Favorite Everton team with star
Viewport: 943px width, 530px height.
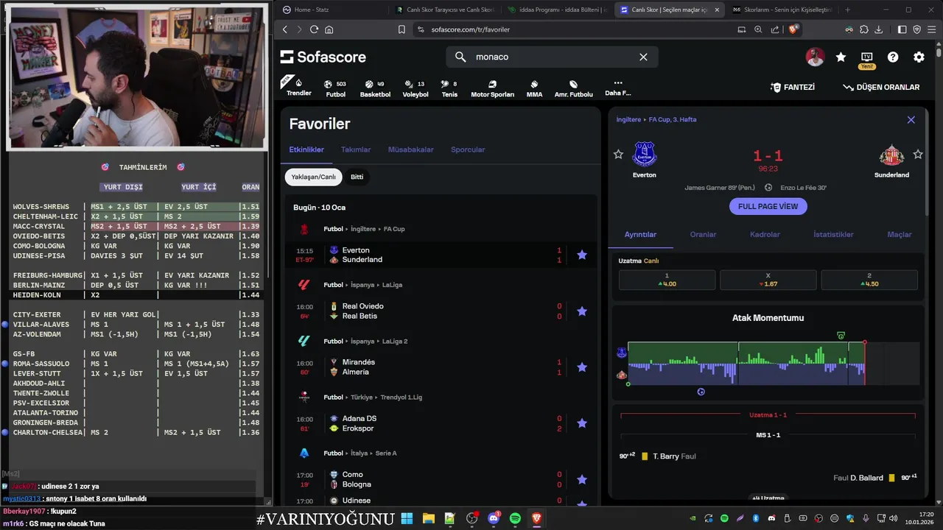(618, 155)
